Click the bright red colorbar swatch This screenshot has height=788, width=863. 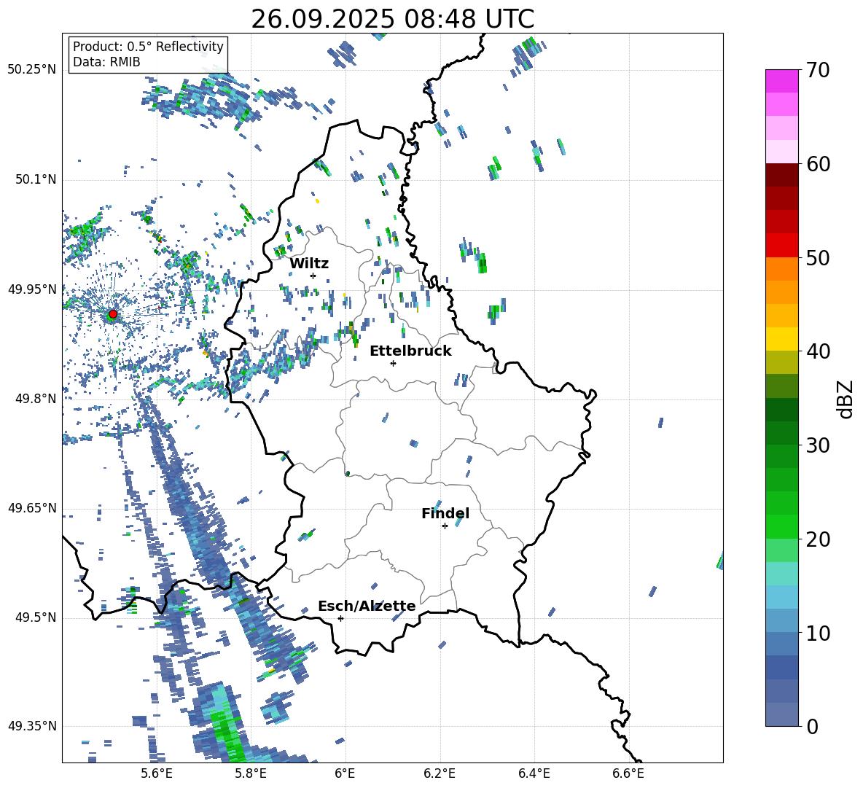pos(781,246)
